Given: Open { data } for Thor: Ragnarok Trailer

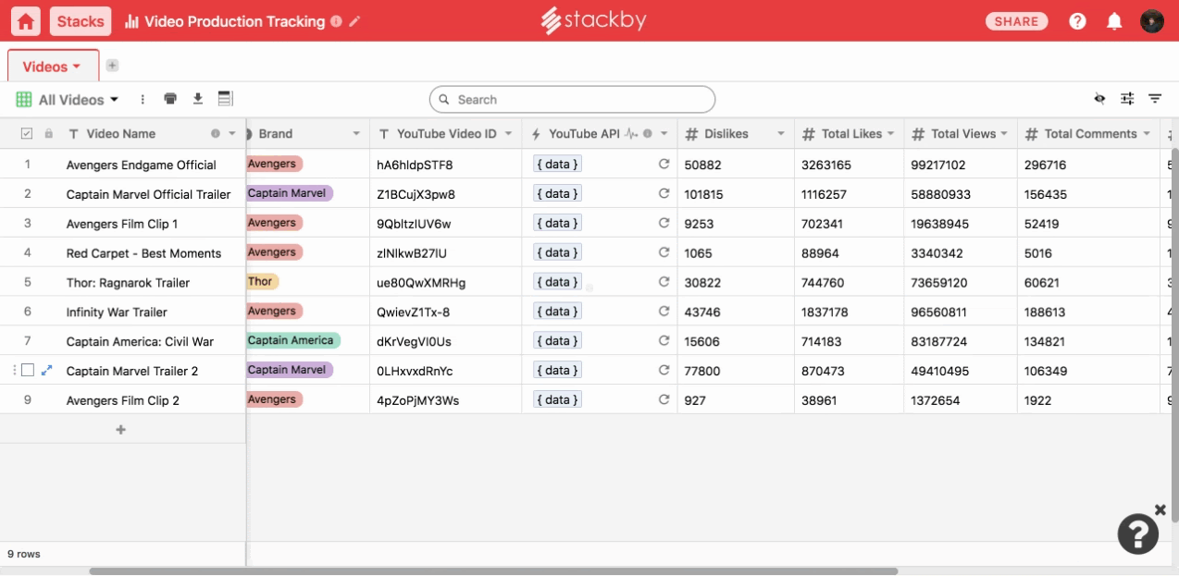Looking at the screenshot, I should click(557, 282).
